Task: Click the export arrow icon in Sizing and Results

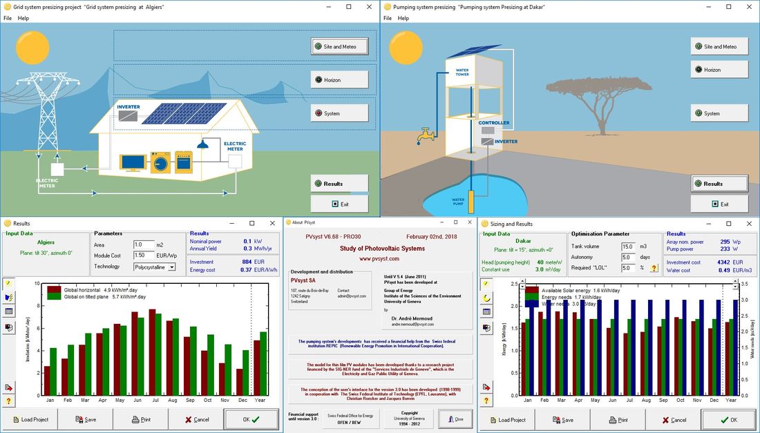Action: [x=486, y=387]
